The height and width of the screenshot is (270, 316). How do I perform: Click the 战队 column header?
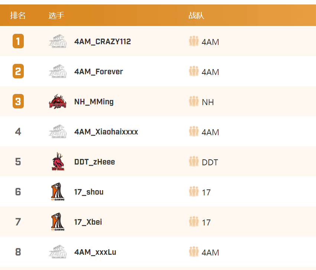click(196, 16)
